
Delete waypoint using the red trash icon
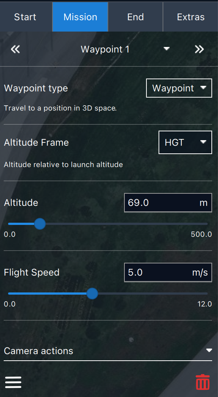pyautogui.click(x=203, y=382)
